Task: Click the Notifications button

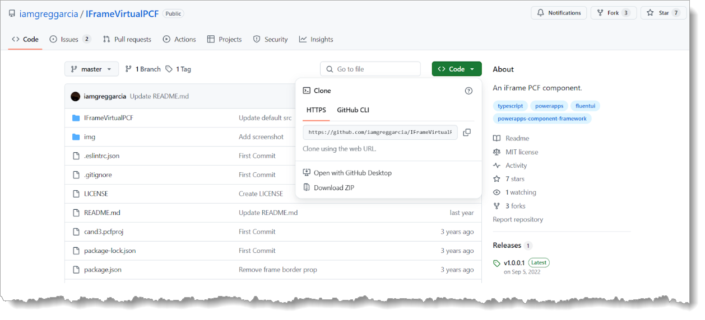Action: [559, 13]
